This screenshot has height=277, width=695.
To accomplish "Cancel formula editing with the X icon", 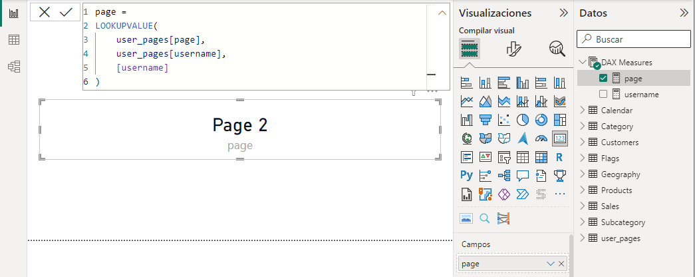I will pos(45,13).
